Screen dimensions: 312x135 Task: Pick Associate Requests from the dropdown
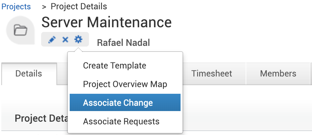[x=121, y=121]
